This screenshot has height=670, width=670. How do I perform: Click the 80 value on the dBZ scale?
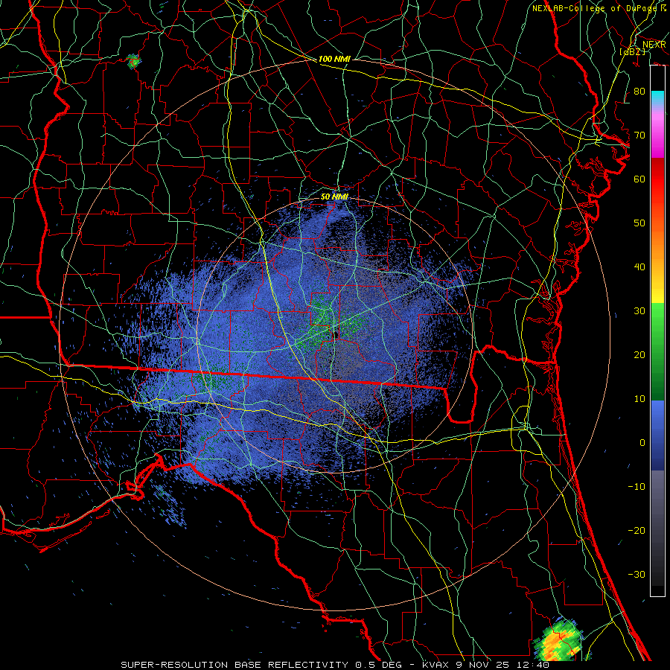point(639,91)
